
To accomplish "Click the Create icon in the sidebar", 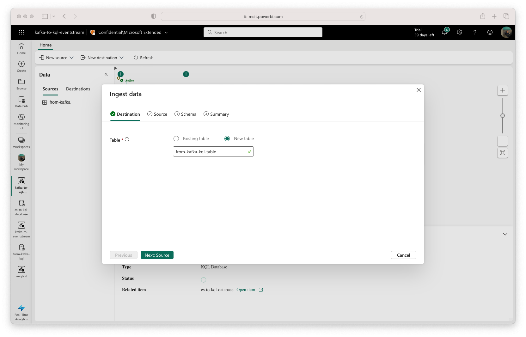I will tap(21, 66).
